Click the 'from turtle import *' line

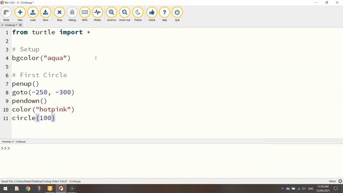[51, 32]
